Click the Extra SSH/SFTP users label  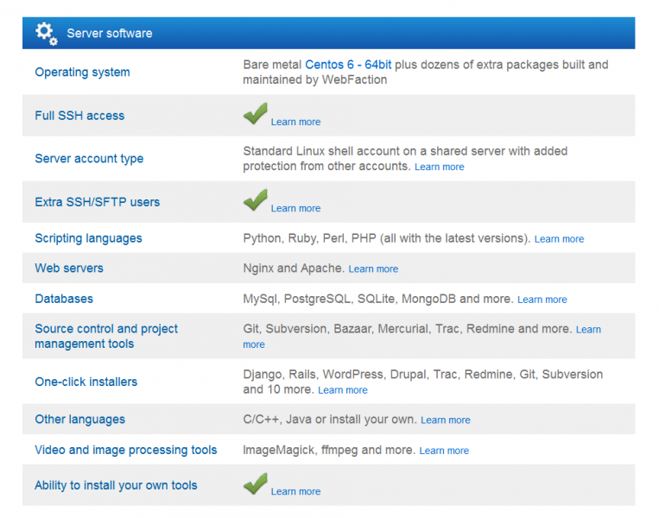point(97,202)
